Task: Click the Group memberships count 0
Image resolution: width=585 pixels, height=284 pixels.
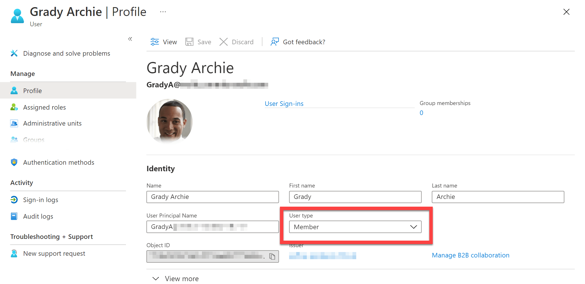Action: [x=421, y=113]
